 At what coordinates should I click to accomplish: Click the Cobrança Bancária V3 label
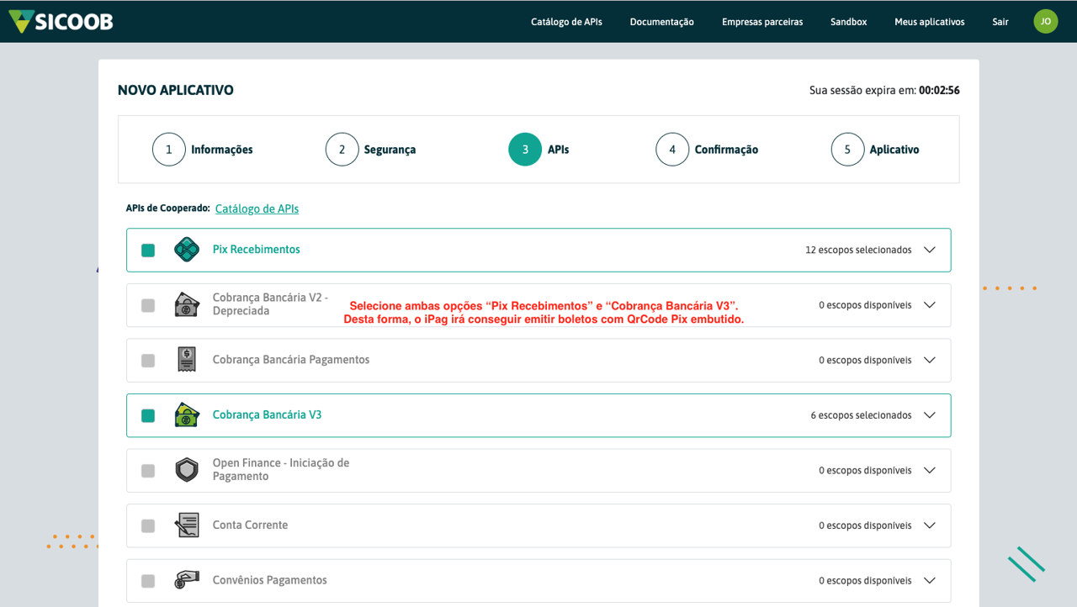(x=268, y=415)
